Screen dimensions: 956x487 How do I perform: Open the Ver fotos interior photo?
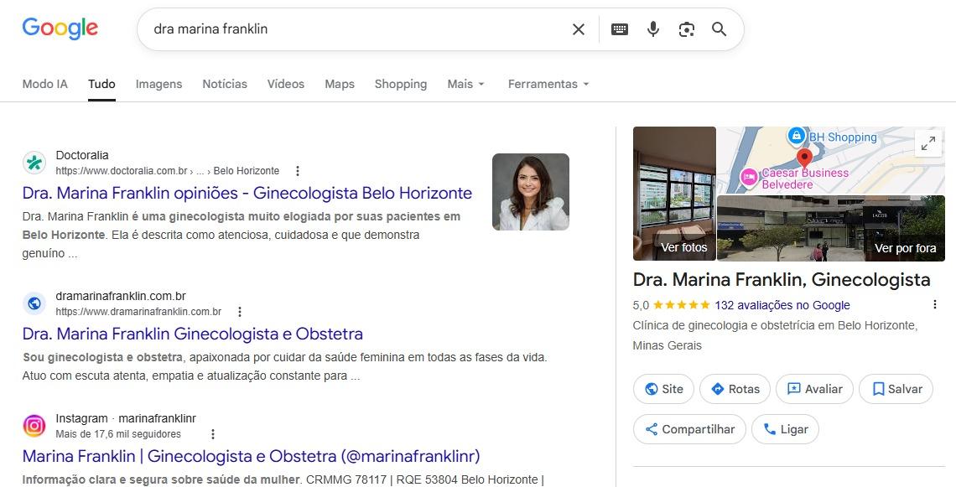pyautogui.click(x=674, y=194)
